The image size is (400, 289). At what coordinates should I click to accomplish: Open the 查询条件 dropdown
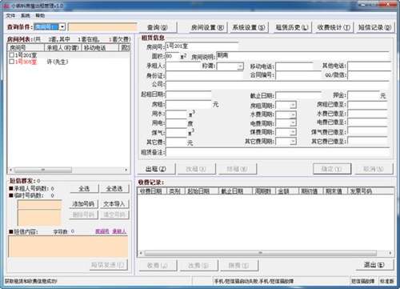click(62, 27)
